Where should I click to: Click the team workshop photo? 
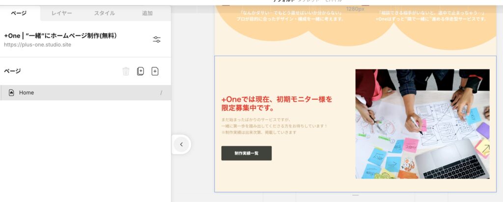tap(422, 124)
